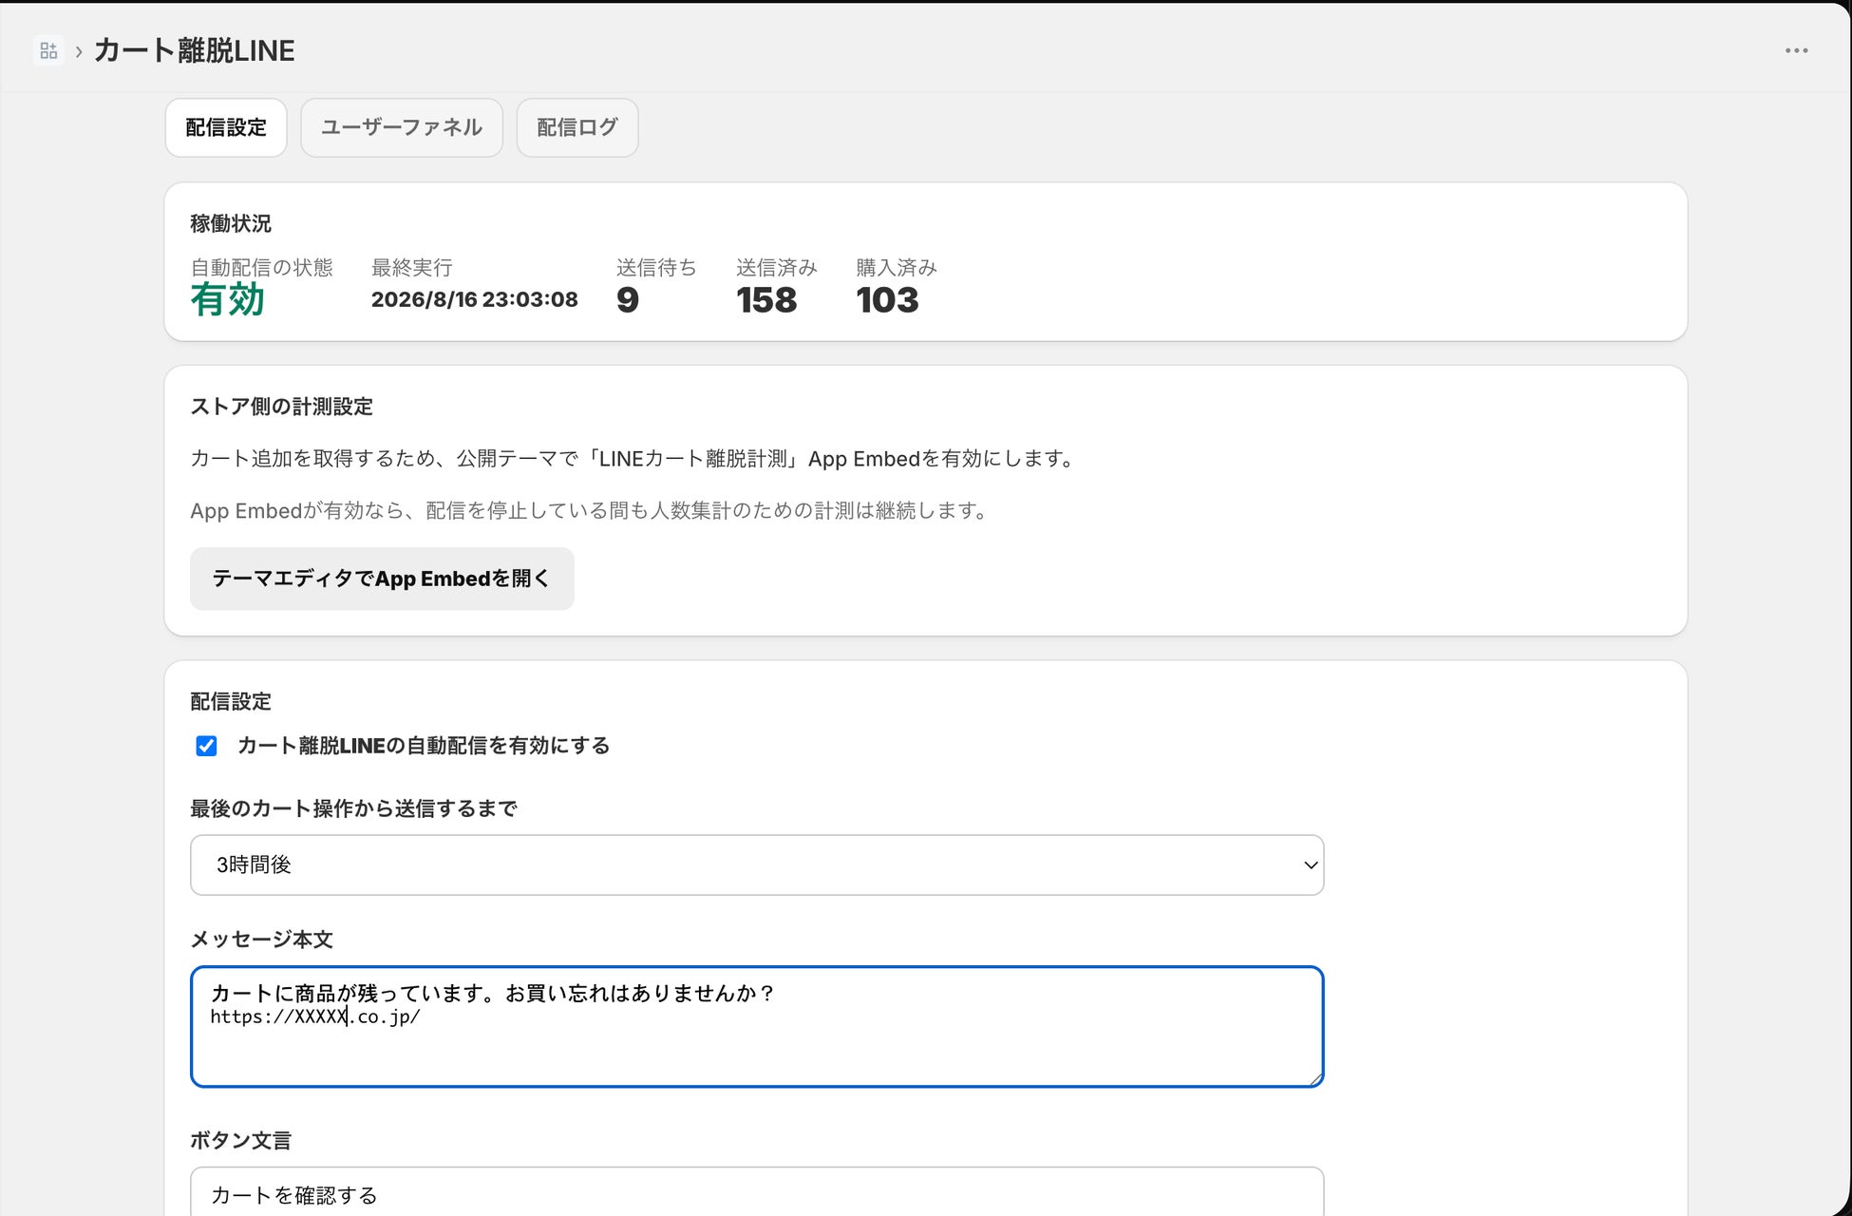Click the 最終実行 label
The image size is (1852, 1216).
tap(411, 268)
